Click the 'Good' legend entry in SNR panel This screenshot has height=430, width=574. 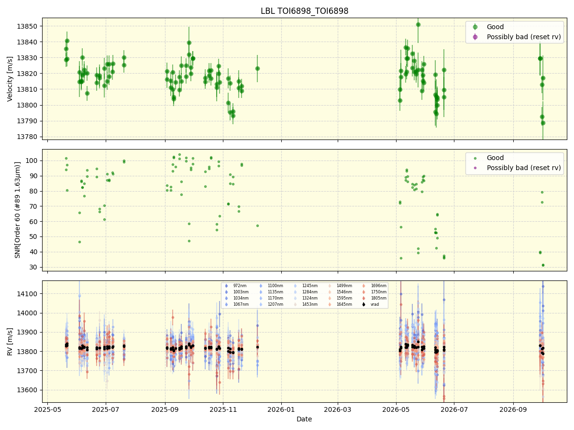point(495,158)
